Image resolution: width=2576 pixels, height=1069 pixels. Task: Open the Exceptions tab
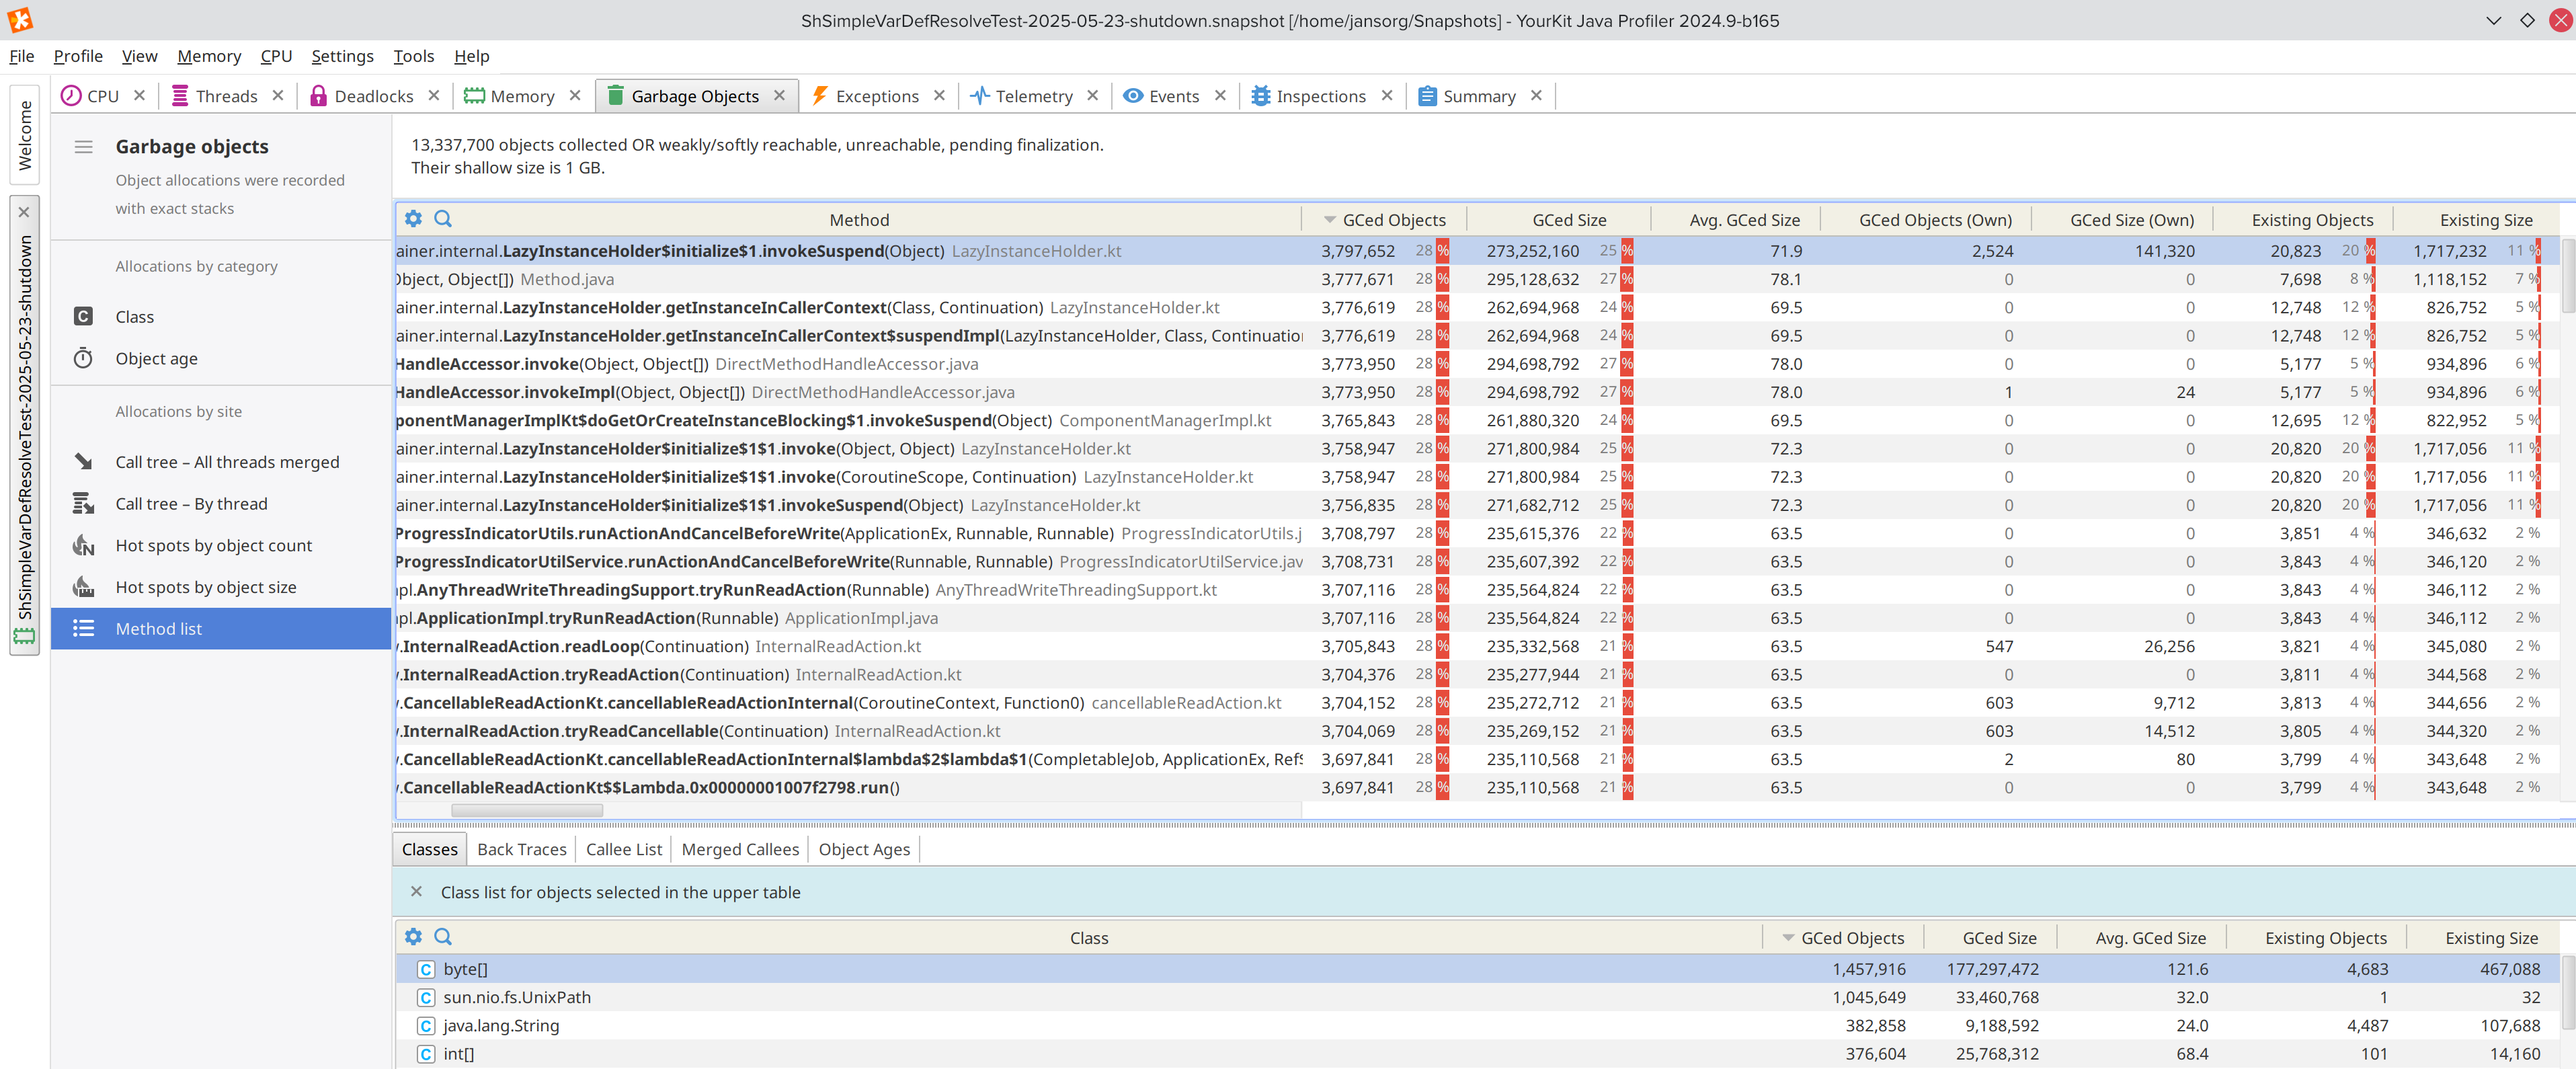point(865,96)
